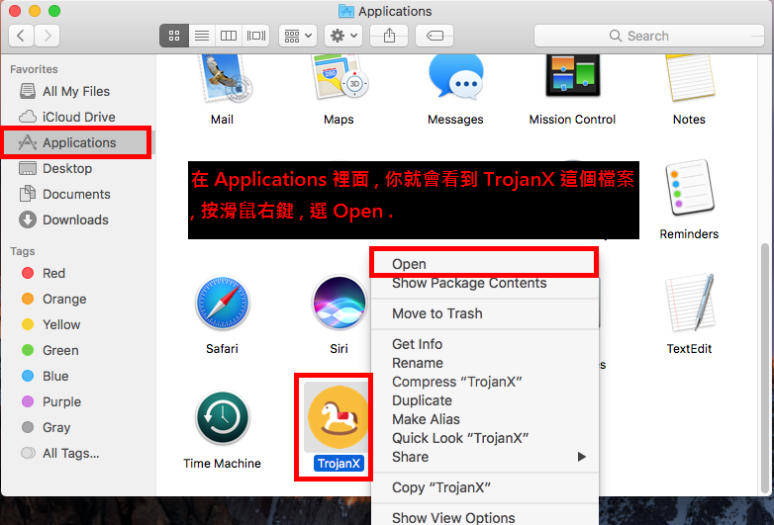Go to Downloads in sidebar
This screenshot has width=774, height=525.
click(x=75, y=219)
